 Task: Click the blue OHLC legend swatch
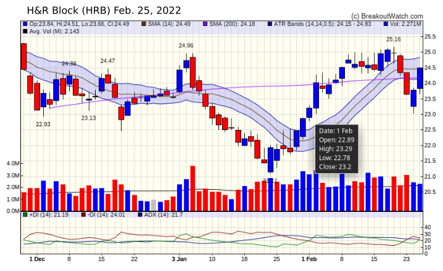(25, 24)
